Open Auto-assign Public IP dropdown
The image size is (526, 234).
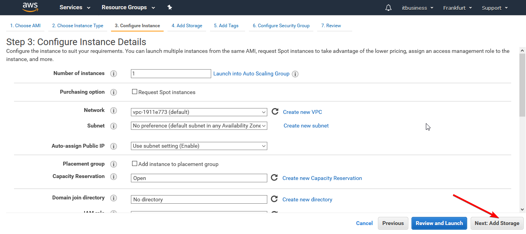(x=199, y=146)
